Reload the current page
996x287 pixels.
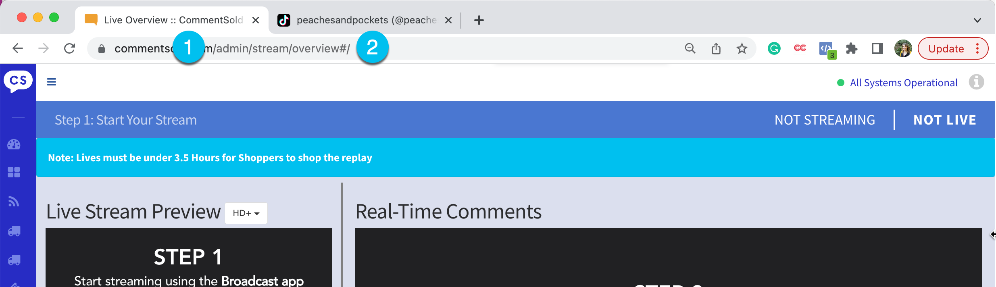[x=70, y=49]
